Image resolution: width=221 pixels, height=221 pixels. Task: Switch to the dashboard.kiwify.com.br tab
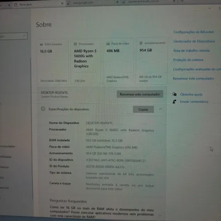tap(149, 1)
